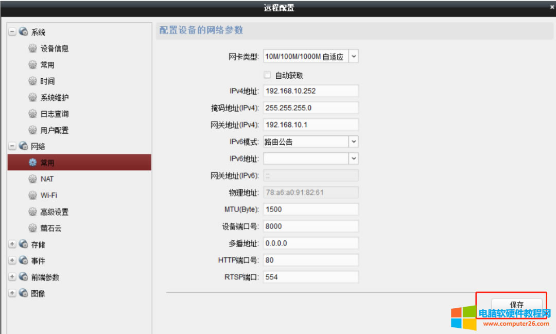
Task: Select 常用 under 系统
Action: pos(47,65)
